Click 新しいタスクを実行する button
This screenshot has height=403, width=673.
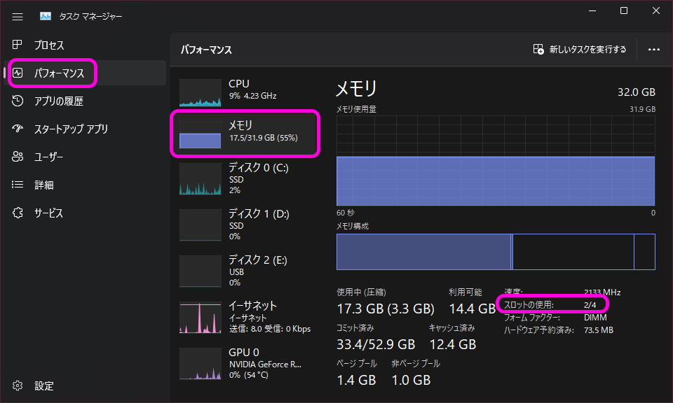click(x=580, y=50)
